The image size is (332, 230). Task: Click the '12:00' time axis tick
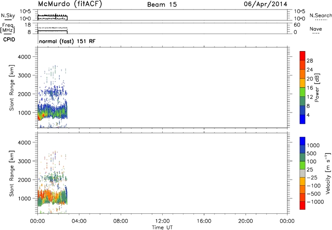coord(162,221)
